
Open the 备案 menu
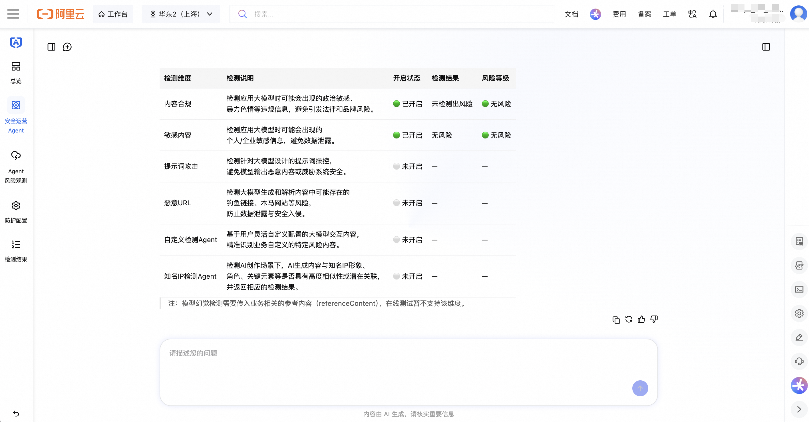pos(645,14)
